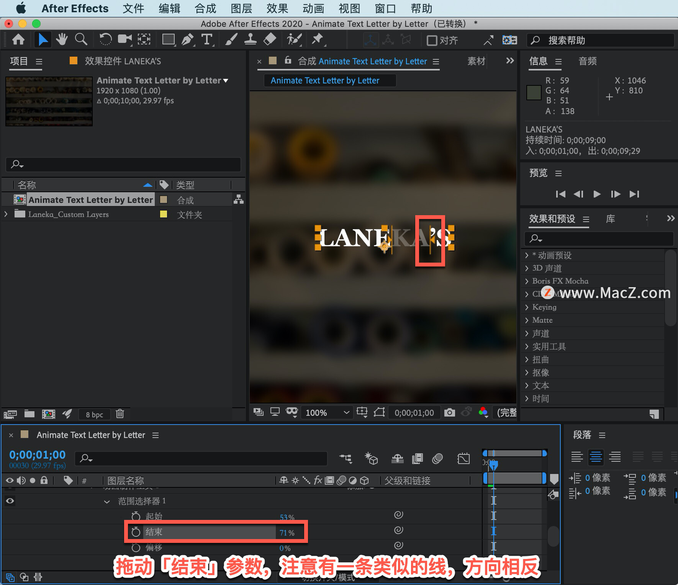Expand the 扭曲 effects category
678x585 pixels.
tap(527, 359)
